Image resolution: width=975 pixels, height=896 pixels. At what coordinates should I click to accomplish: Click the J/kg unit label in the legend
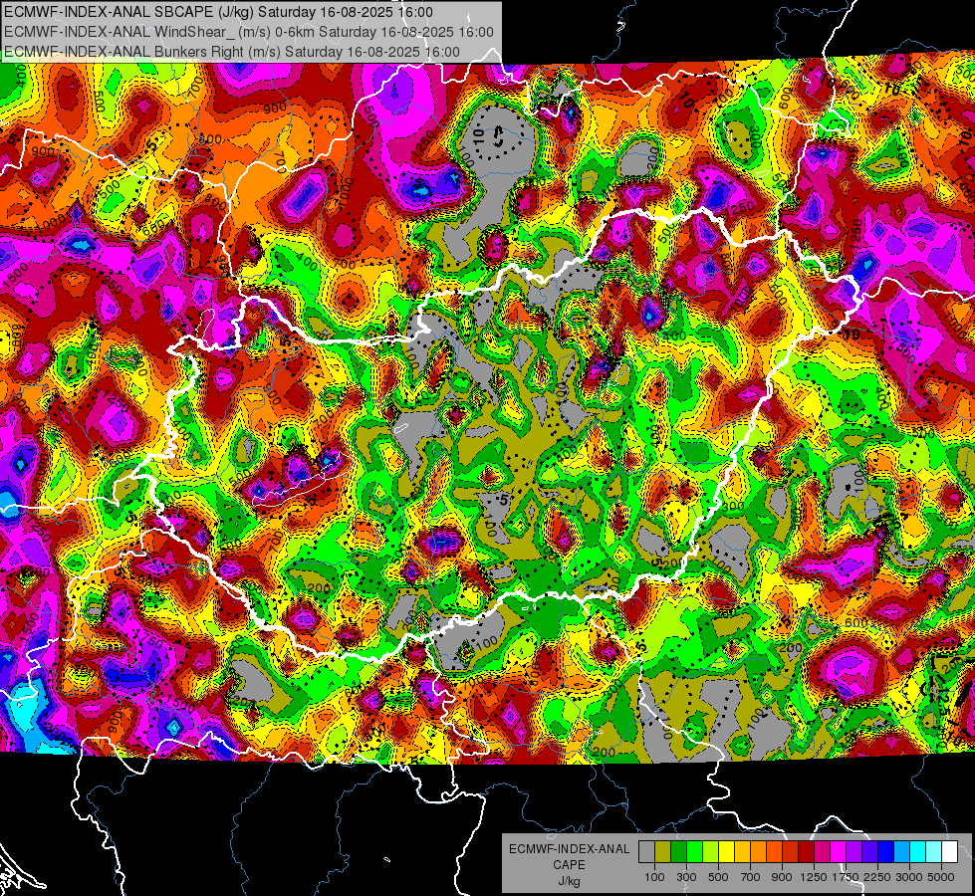(569, 881)
